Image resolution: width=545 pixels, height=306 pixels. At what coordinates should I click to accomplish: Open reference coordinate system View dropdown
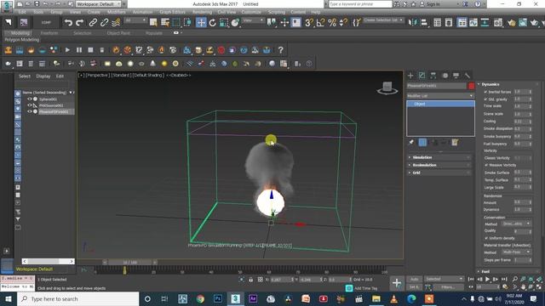(254, 20)
